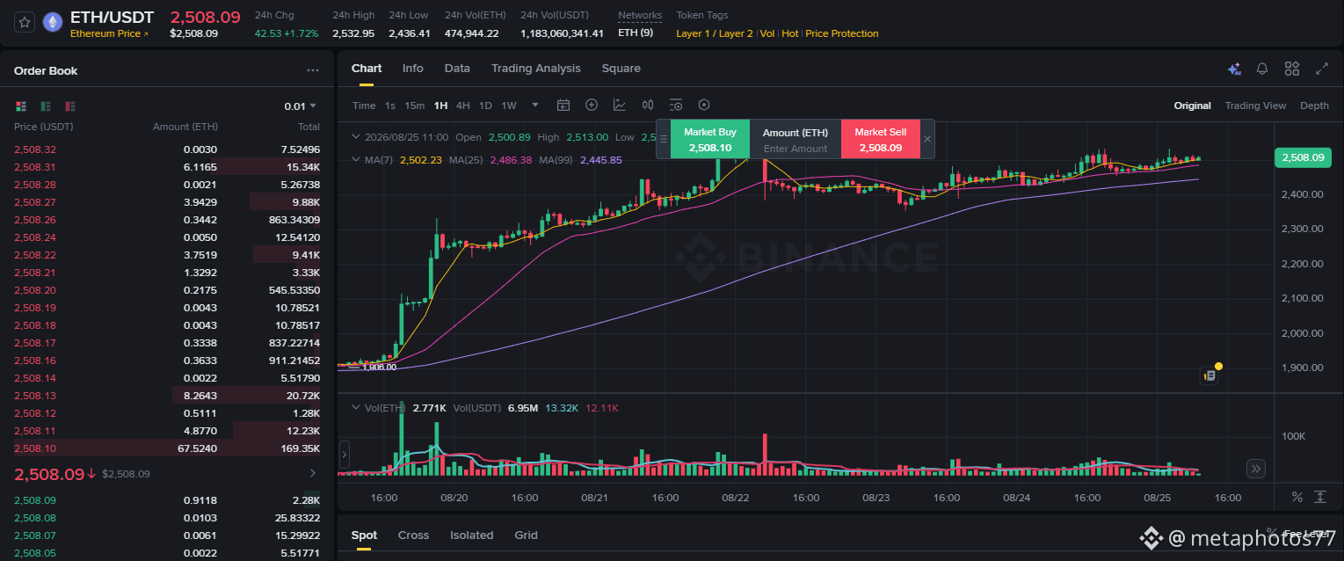The width and height of the screenshot is (1344, 561).
Task: Click auto-fit price scale icon
Action: tap(1320, 497)
